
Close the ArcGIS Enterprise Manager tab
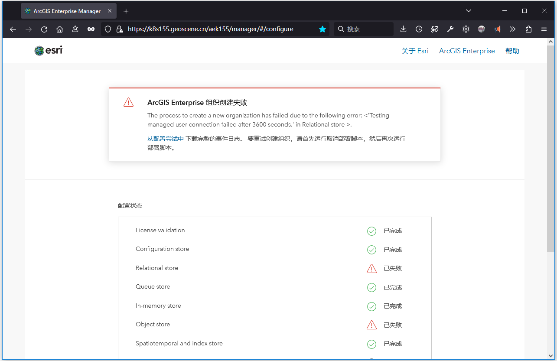pyautogui.click(x=111, y=11)
